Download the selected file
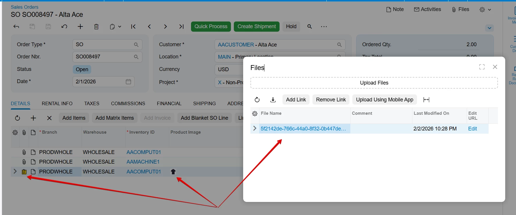The height and width of the screenshot is (215, 516). click(x=273, y=100)
